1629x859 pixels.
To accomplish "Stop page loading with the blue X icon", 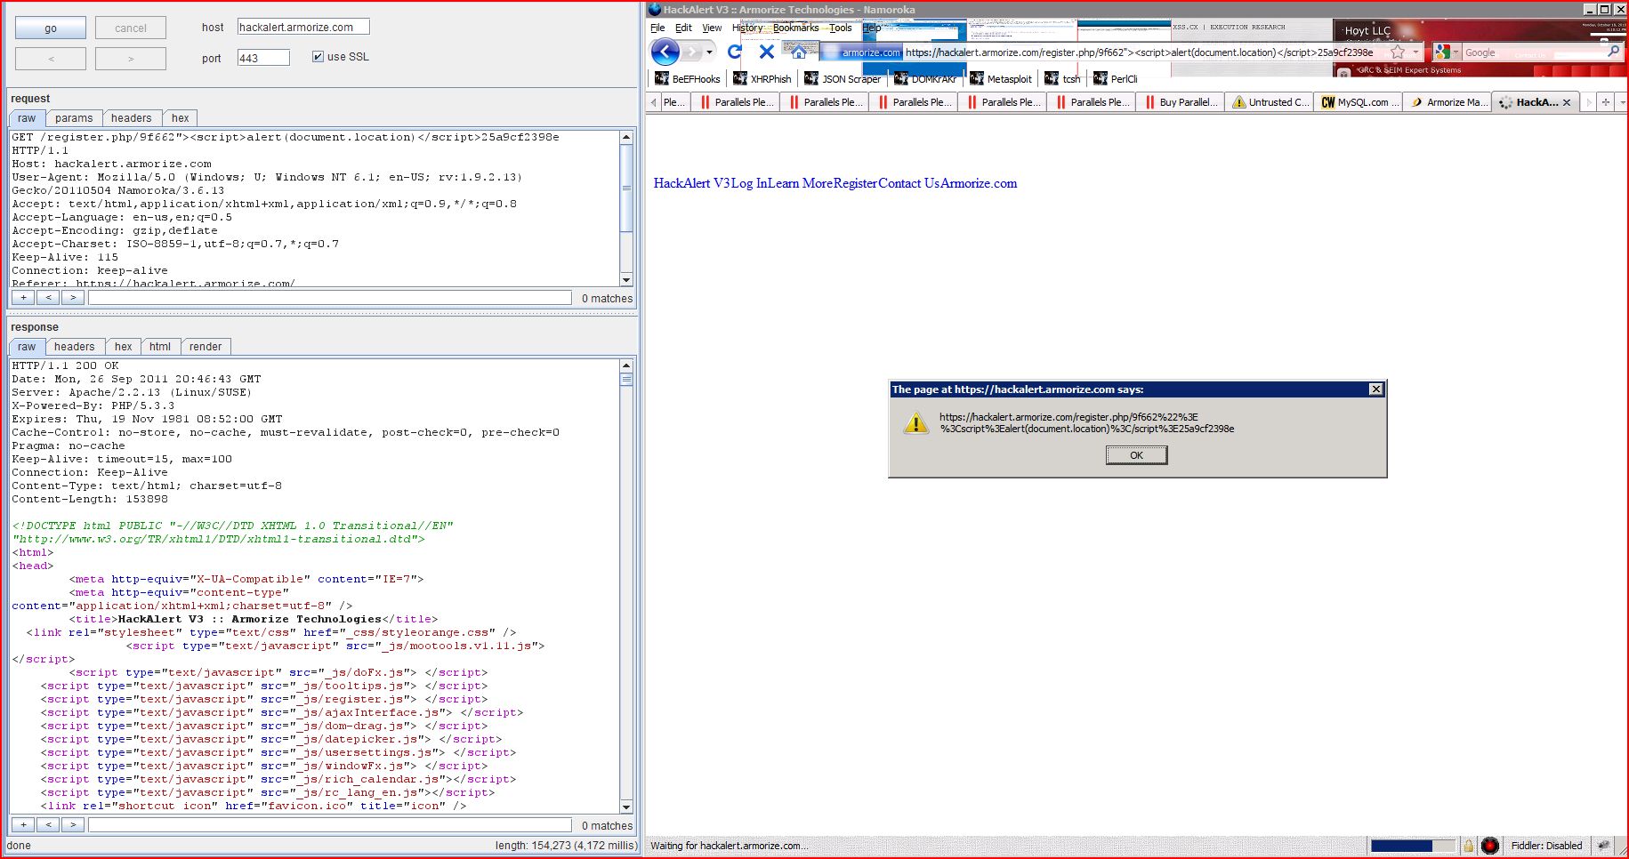I will click(766, 52).
